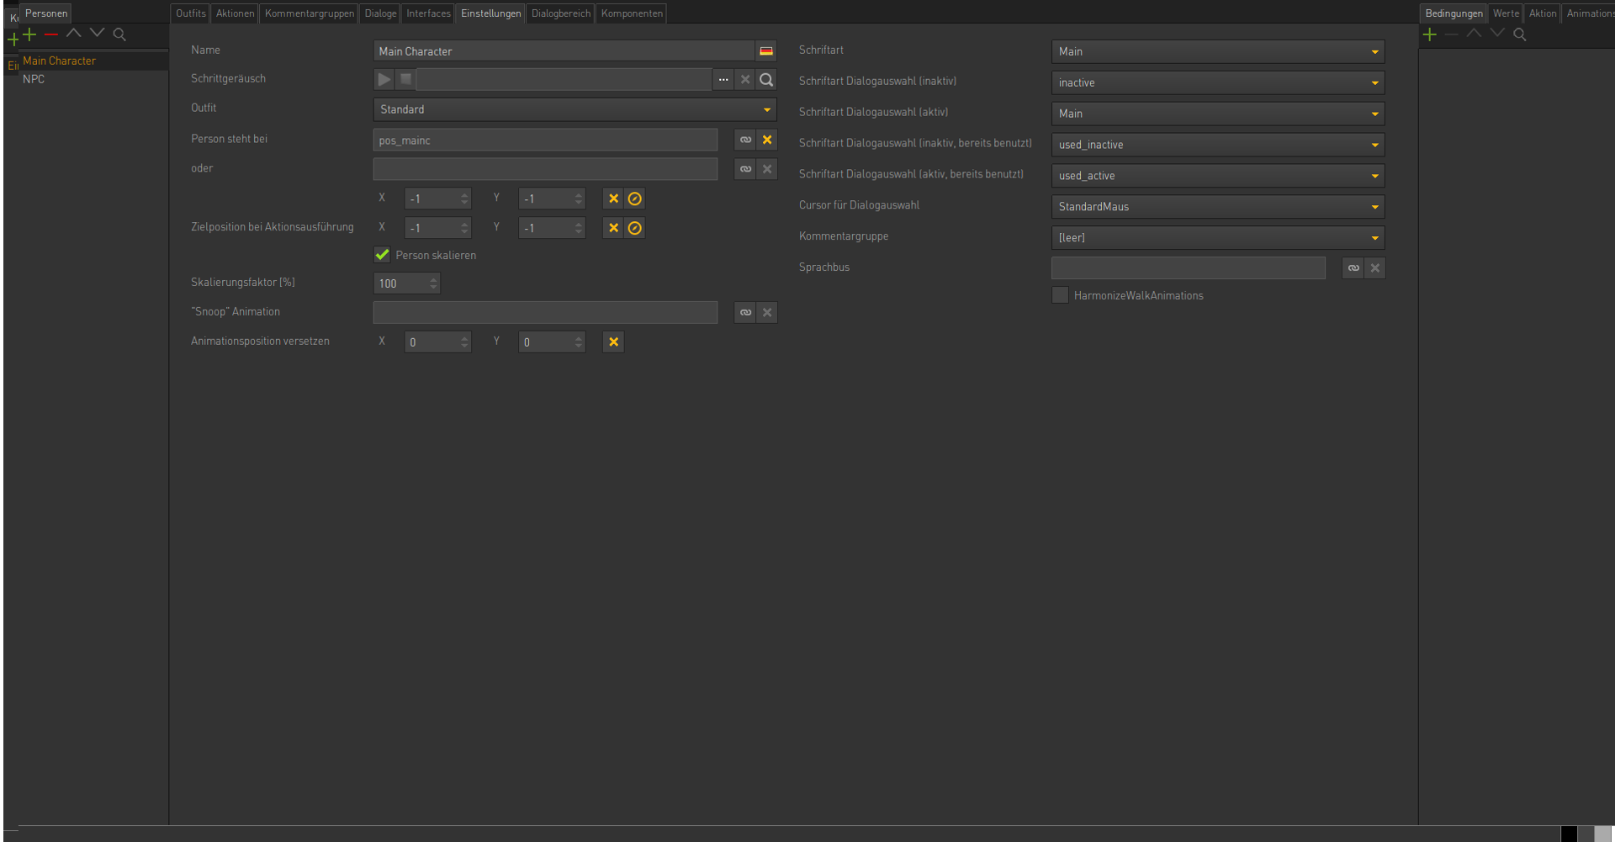Screen dimensions: 1615x842
Task: Open the Kommentargruppe dropdown
Action: tap(1217, 238)
